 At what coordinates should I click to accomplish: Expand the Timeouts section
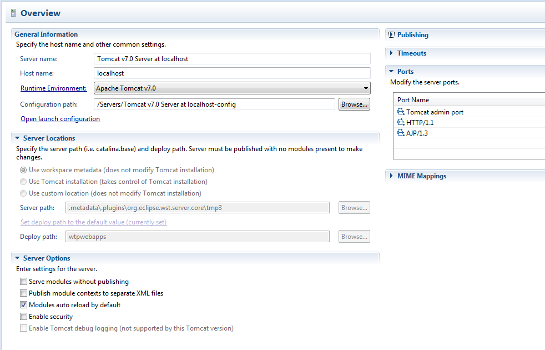point(391,53)
